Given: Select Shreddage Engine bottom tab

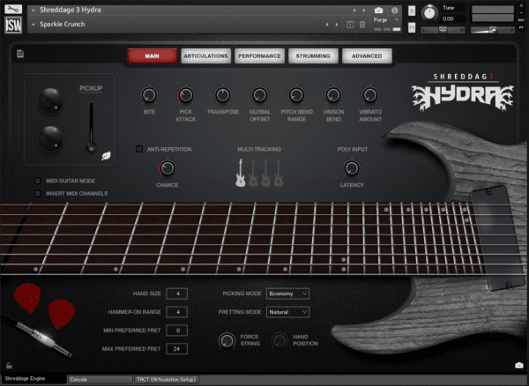Looking at the screenshot, I should pos(34,379).
